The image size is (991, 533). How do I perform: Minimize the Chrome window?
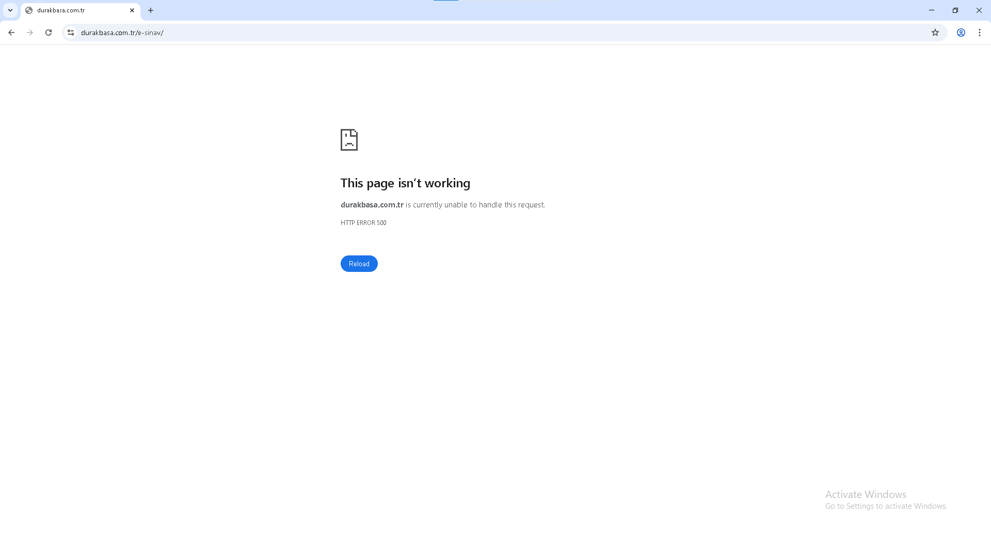click(x=932, y=10)
